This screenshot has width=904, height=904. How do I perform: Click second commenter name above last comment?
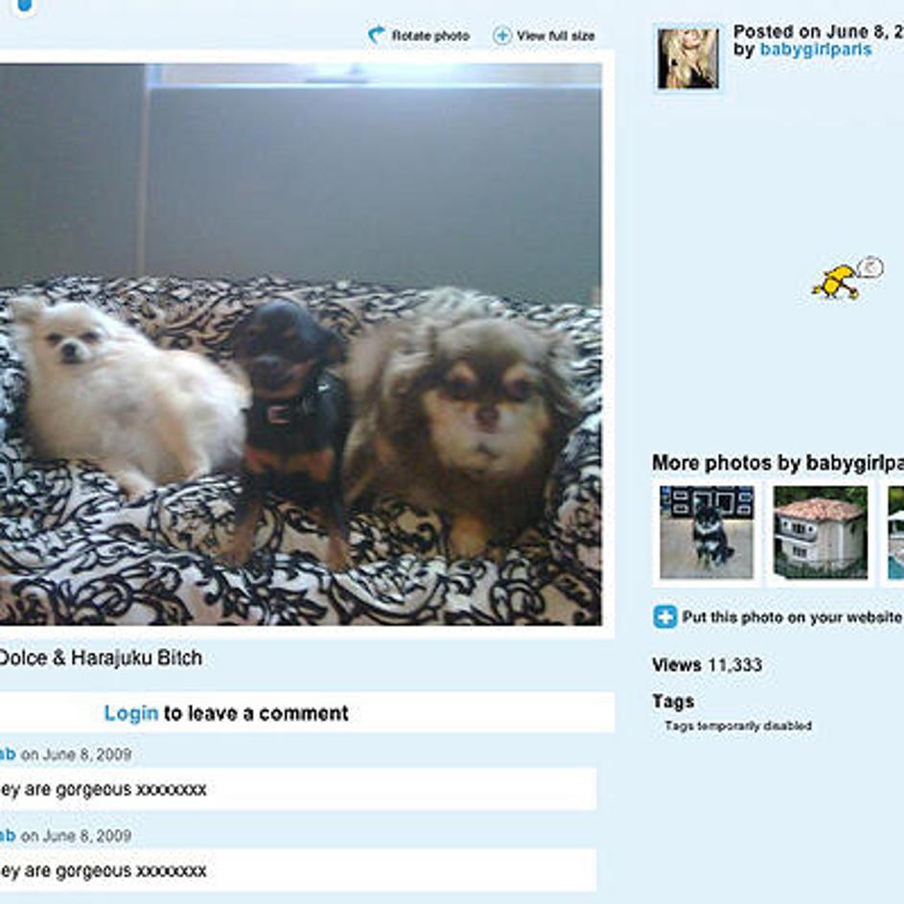coord(8,835)
